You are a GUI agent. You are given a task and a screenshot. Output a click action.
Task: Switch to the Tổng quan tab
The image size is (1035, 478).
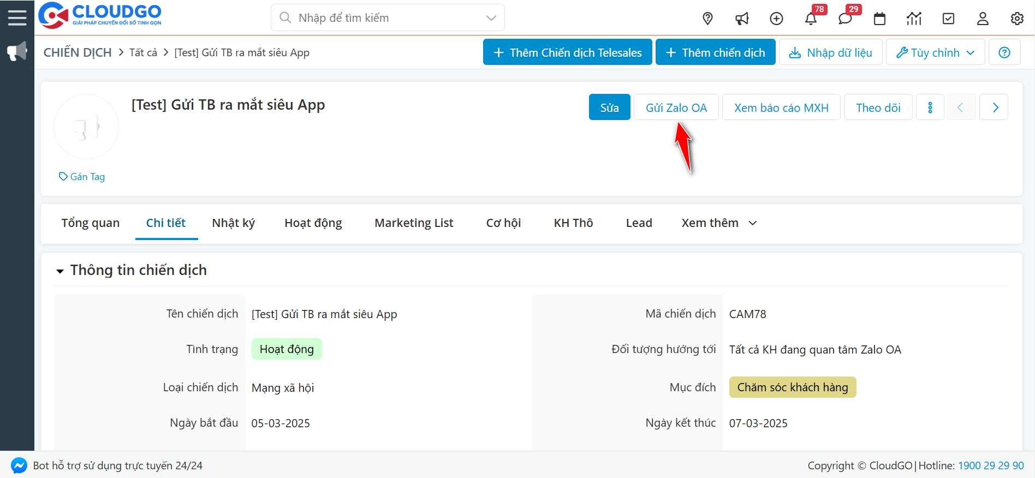[x=90, y=223]
